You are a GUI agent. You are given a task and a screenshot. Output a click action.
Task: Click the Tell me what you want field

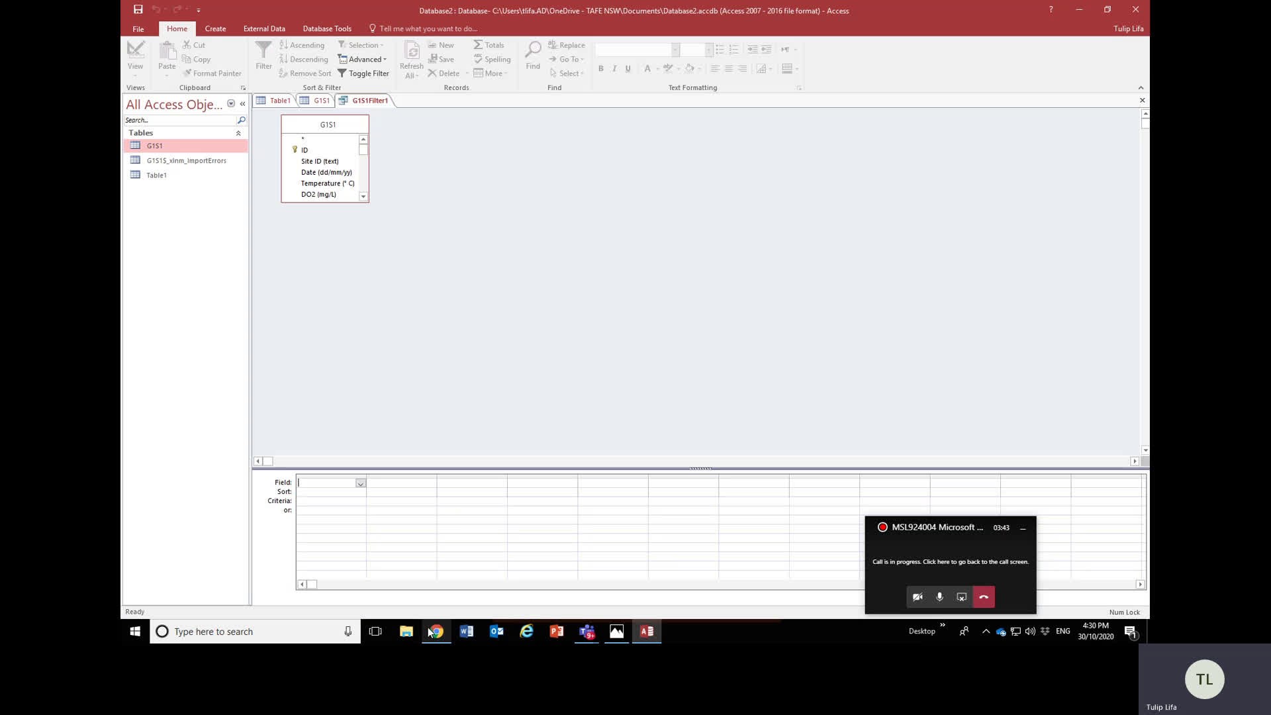(428, 28)
